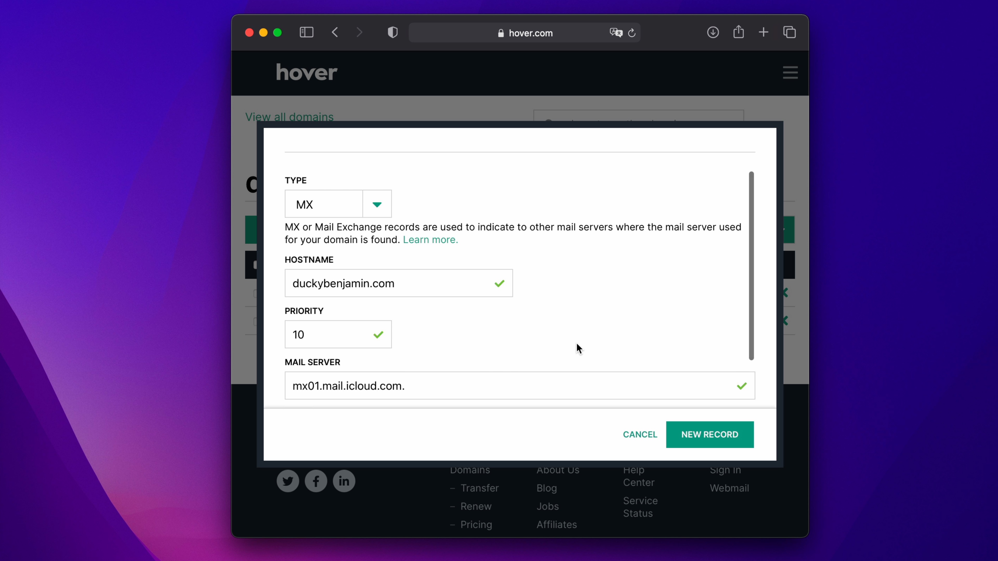
Task: Open the Learn more link
Action: (x=430, y=240)
